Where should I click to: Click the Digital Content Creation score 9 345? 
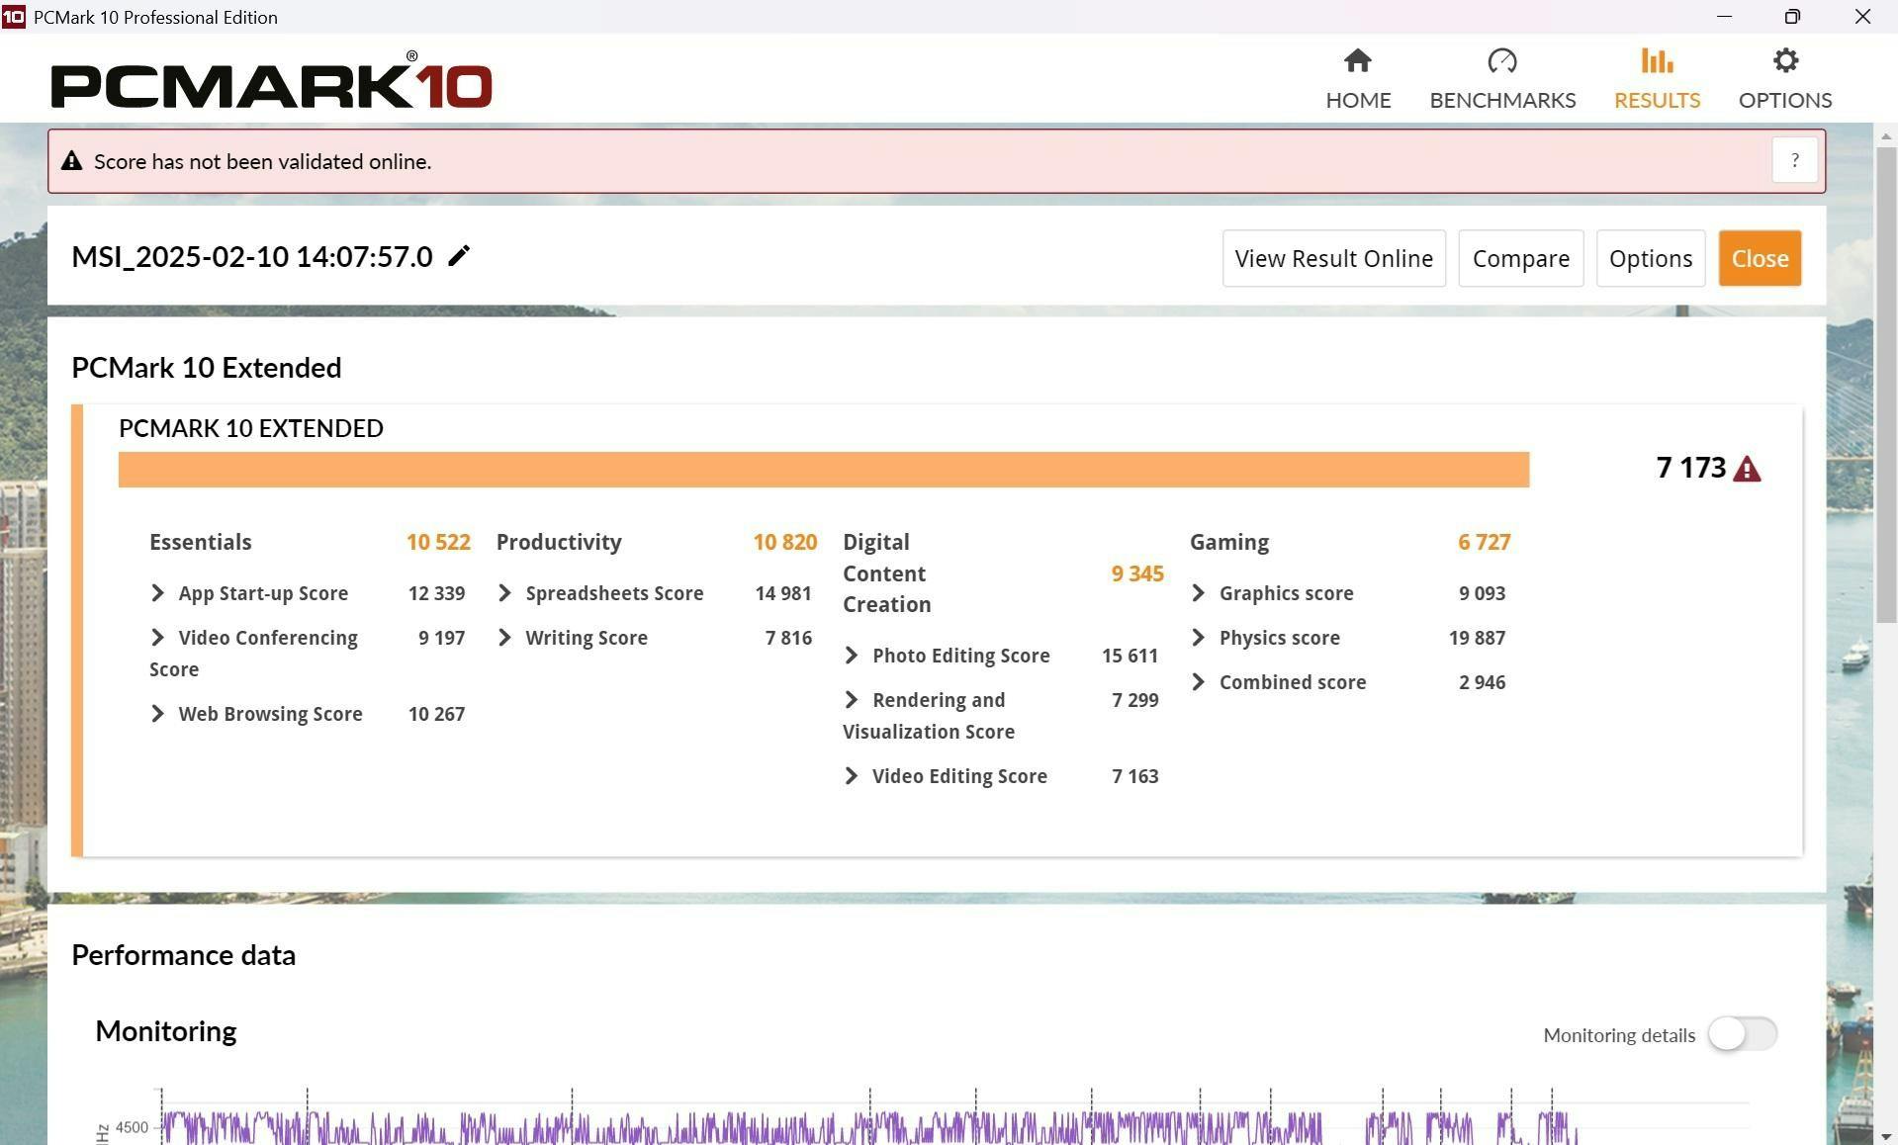[1137, 573]
